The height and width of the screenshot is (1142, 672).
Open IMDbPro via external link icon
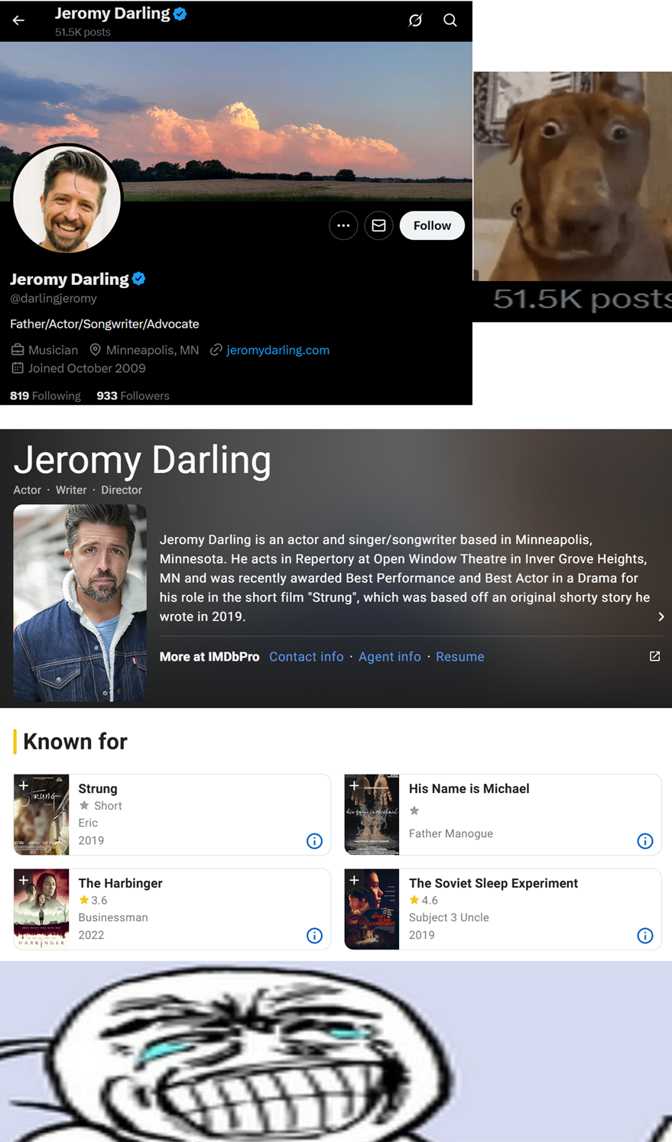pyautogui.click(x=655, y=656)
